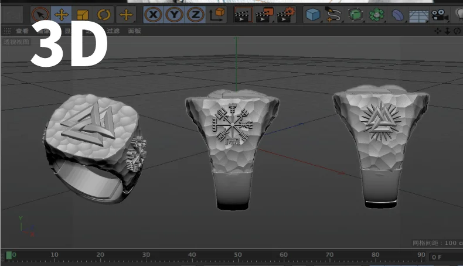Render the active view with the clapperboard icon
This screenshot has width=463, height=266.
coord(243,15)
